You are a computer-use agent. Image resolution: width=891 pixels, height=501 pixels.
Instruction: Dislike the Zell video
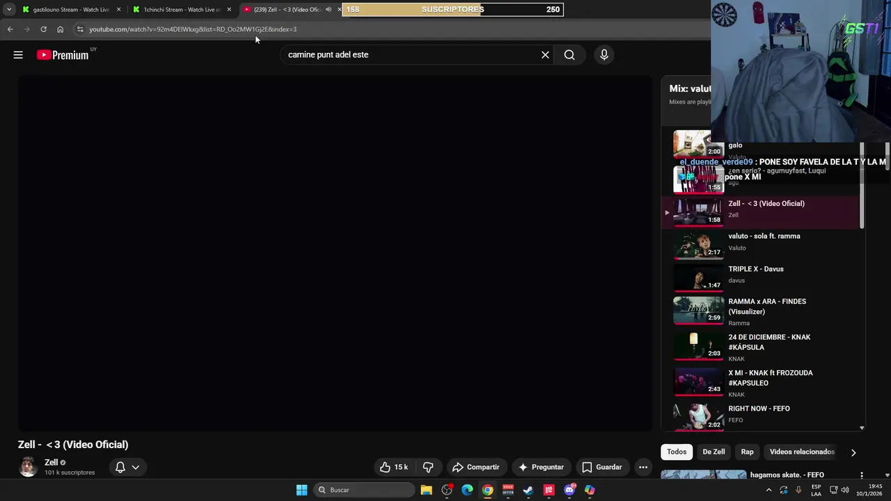(x=428, y=467)
